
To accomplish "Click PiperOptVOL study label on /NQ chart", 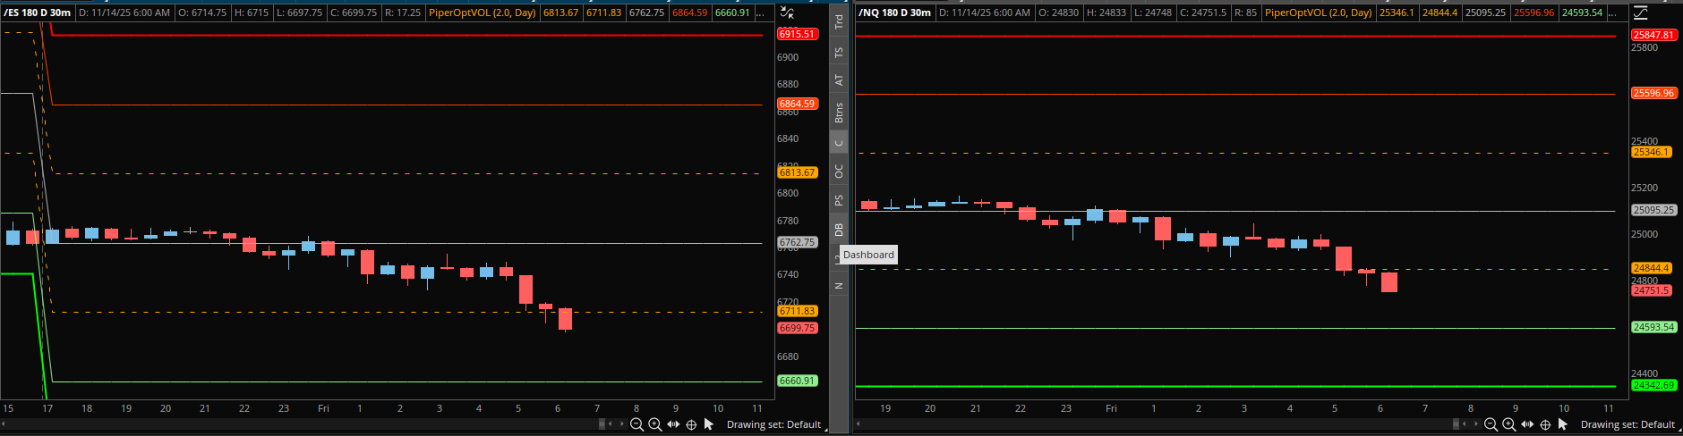I will pyautogui.click(x=1318, y=13).
